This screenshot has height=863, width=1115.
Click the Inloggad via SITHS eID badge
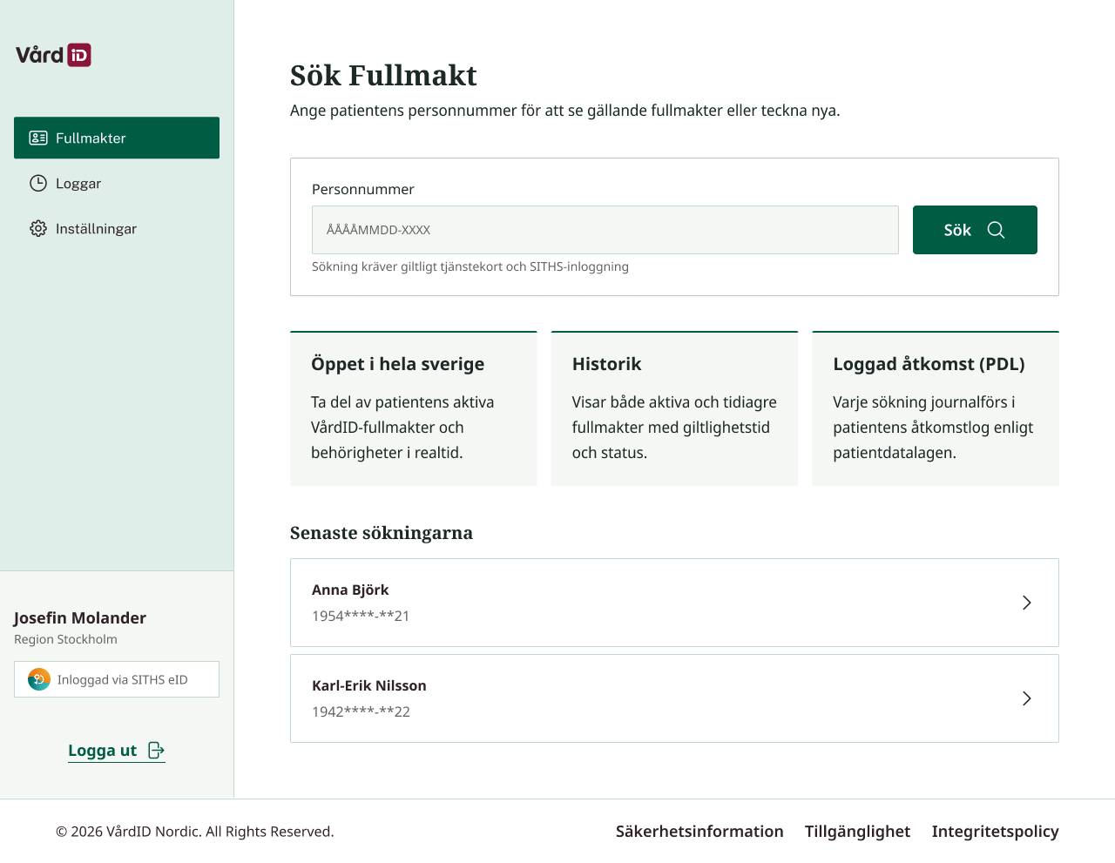[x=117, y=679]
